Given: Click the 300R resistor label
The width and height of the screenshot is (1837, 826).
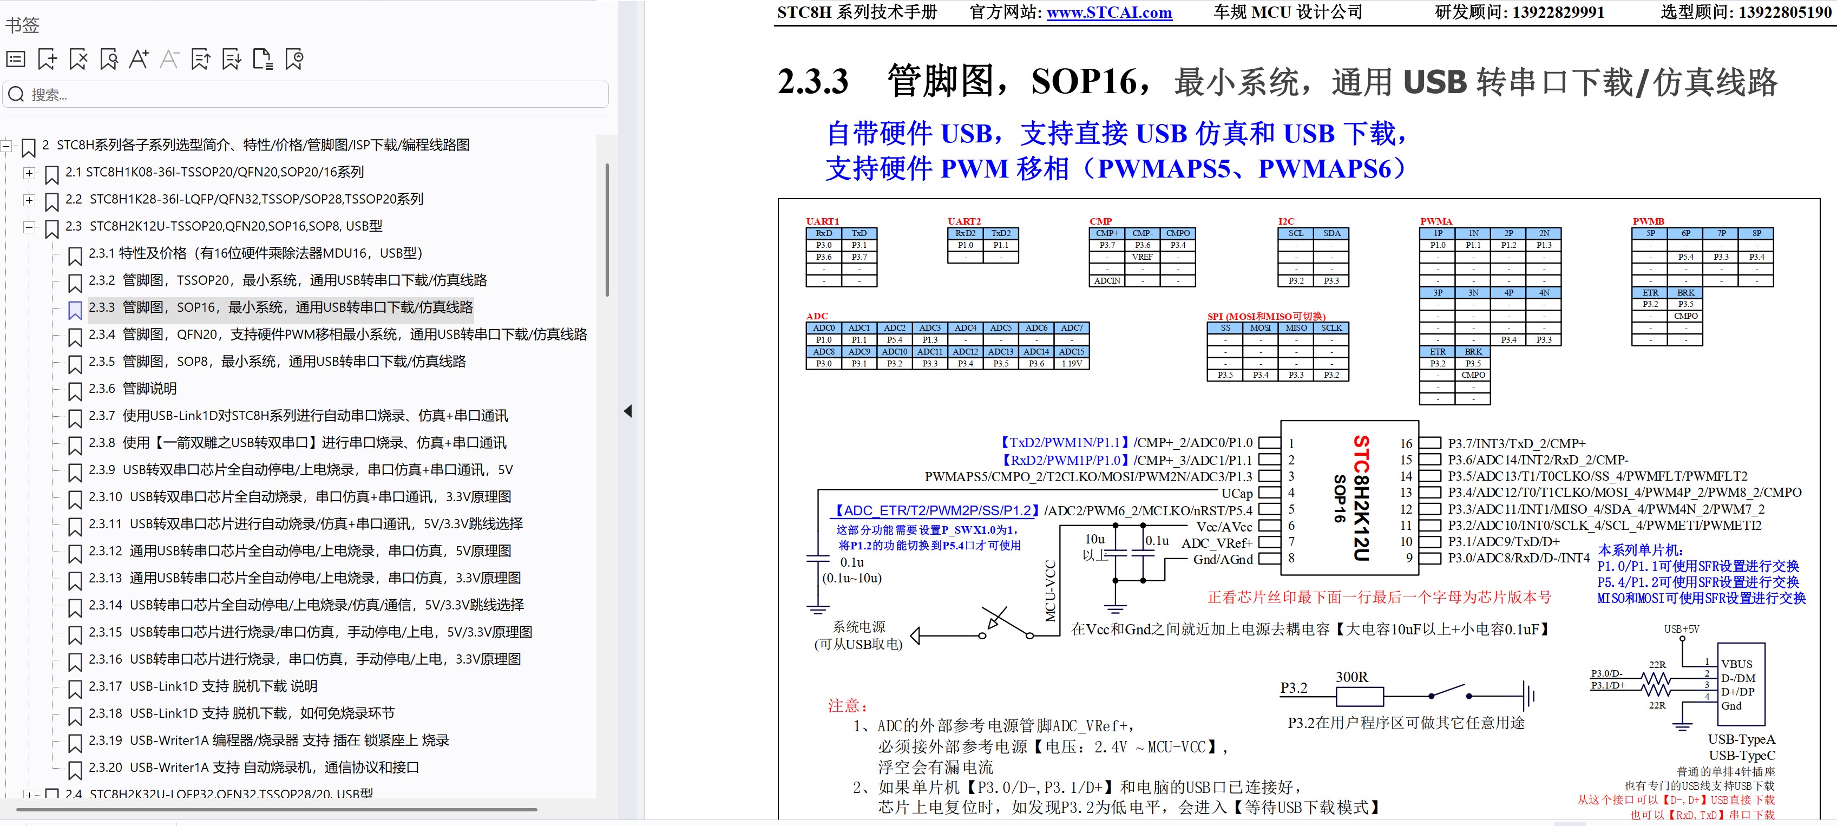Looking at the screenshot, I should [x=1352, y=677].
